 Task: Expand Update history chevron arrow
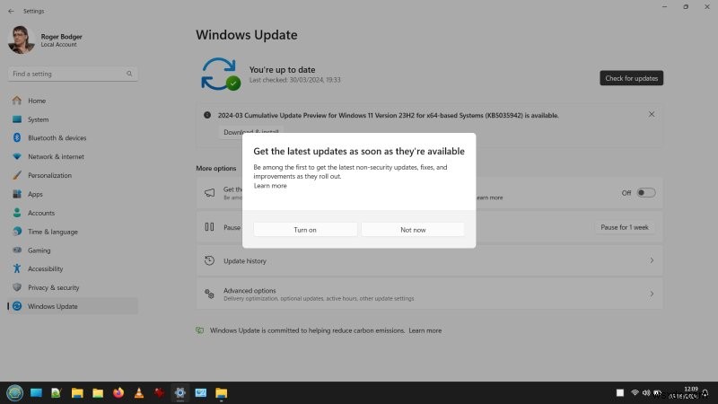click(652, 260)
